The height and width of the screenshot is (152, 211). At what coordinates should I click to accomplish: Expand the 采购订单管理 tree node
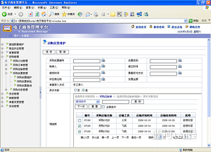coord(6,65)
